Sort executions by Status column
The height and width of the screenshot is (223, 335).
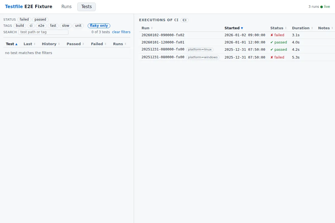[278, 28]
